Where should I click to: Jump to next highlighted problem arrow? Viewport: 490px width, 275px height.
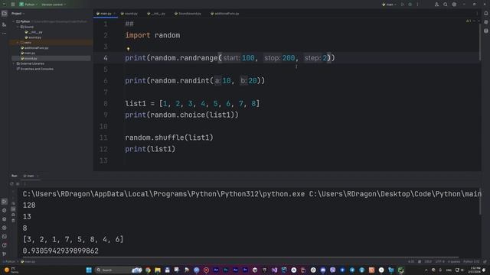coord(478,21)
